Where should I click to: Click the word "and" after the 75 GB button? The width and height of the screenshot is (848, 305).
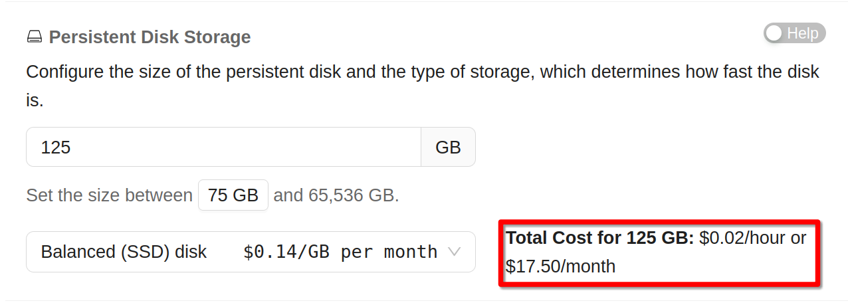(288, 195)
